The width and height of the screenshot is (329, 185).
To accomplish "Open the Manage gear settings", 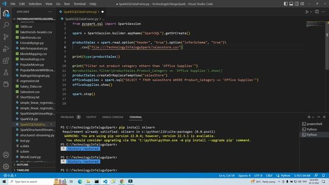I will point(6,166).
